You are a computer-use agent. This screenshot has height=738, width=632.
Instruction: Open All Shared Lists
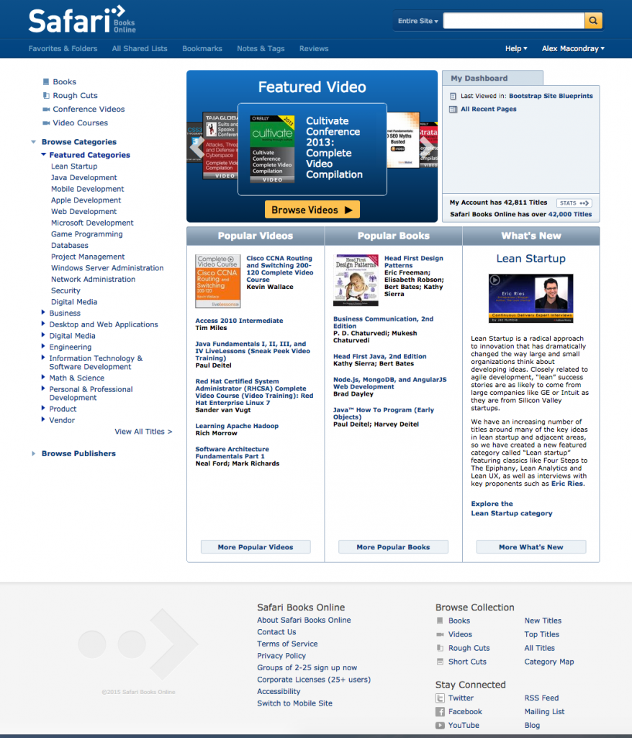[140, 48]
